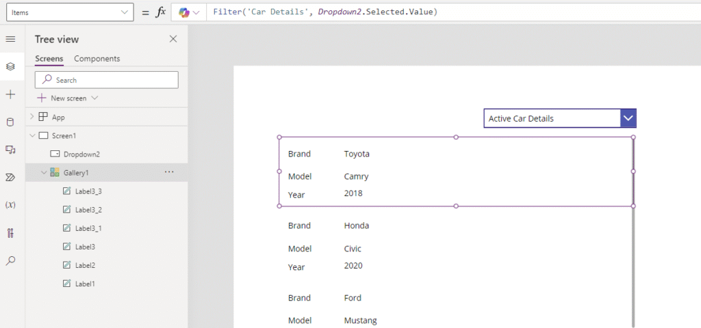Viewport: 701px width, 328px height.
Task: Click the App grid icon
Action: click(x=43, y=117)
